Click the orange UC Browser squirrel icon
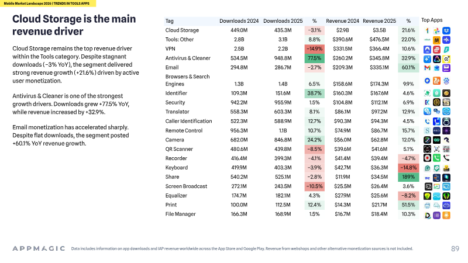 click(436, 81)
